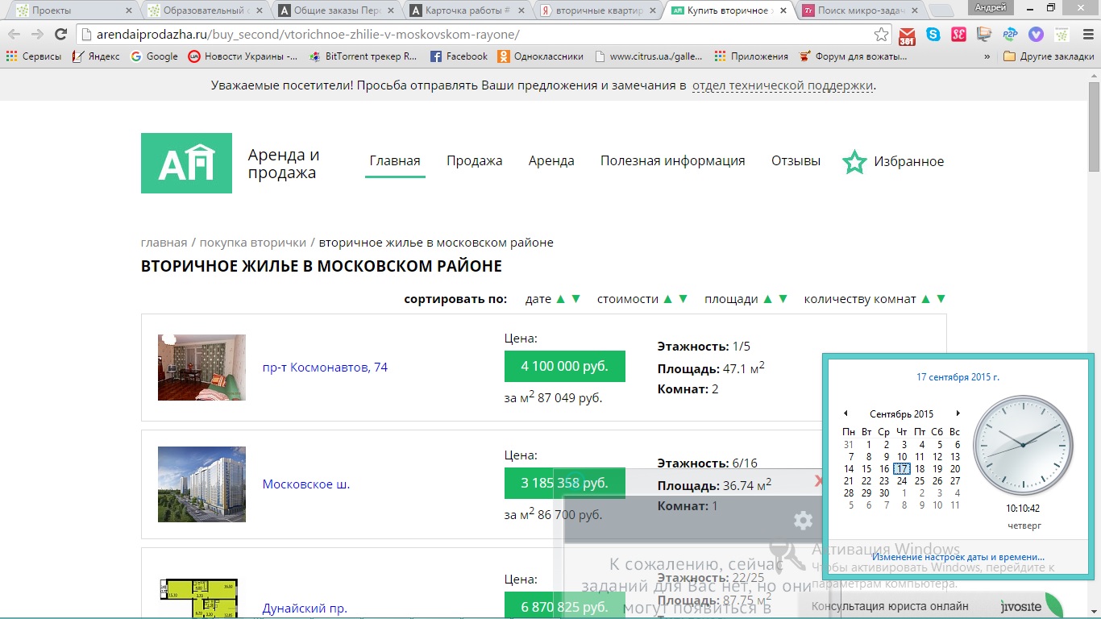Go to previous month in calendar
Image resolution: width=1101 pixels, height=619 pixels.
coord(845,414)
